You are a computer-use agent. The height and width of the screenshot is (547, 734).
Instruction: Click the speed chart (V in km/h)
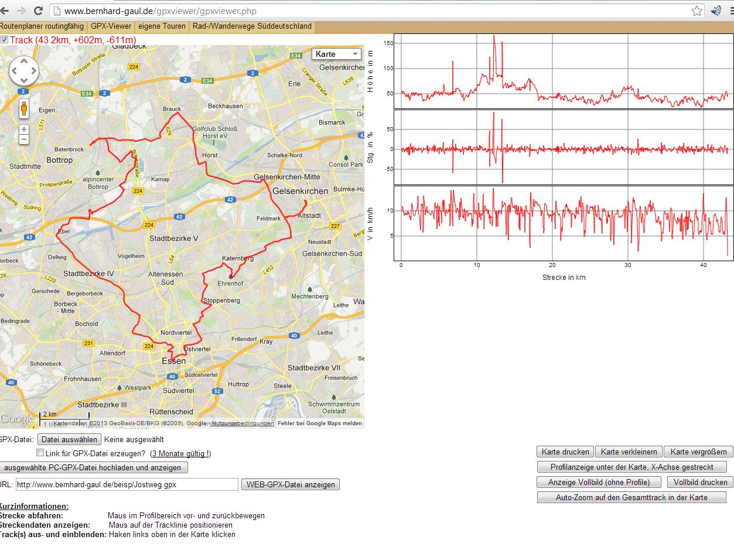coord(563,223)
